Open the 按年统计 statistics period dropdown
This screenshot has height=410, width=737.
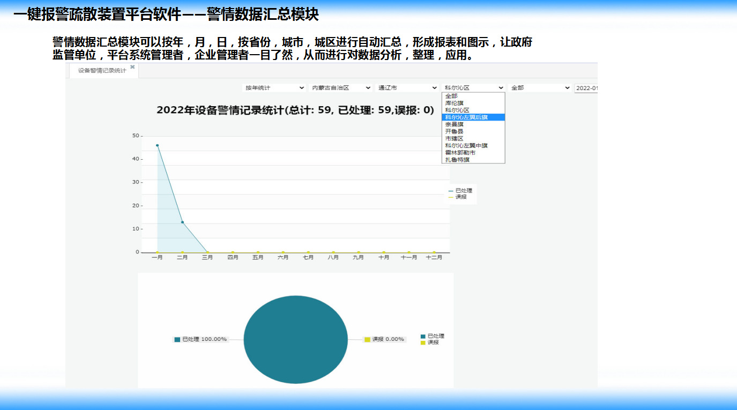coord(274,88)
